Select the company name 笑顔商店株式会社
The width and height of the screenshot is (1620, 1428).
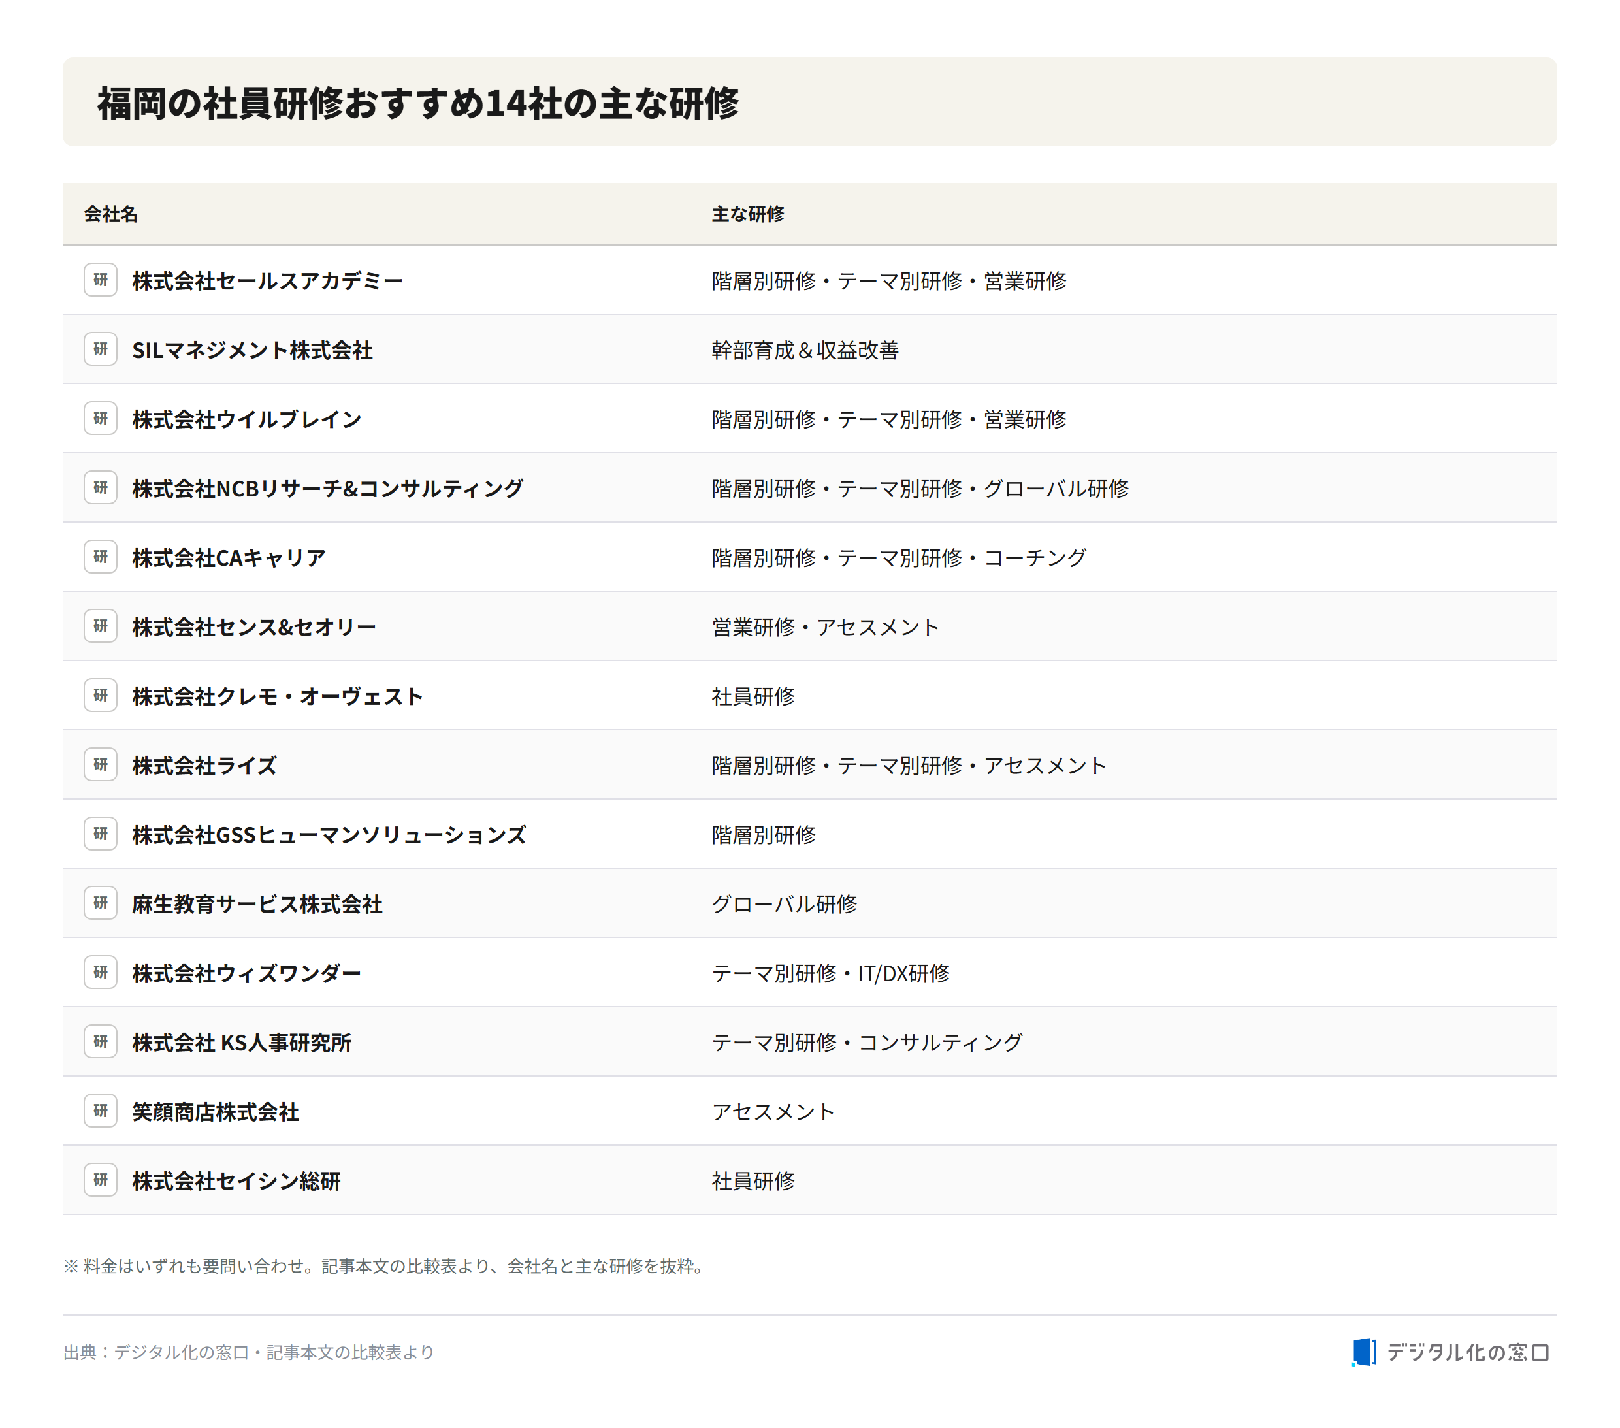pyautogui.click(x=216, y=1112)
